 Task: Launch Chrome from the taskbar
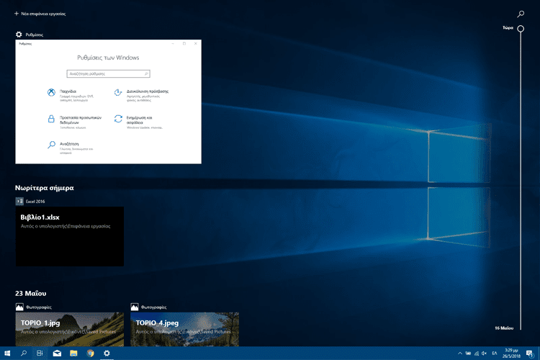[x=90, y=353]
